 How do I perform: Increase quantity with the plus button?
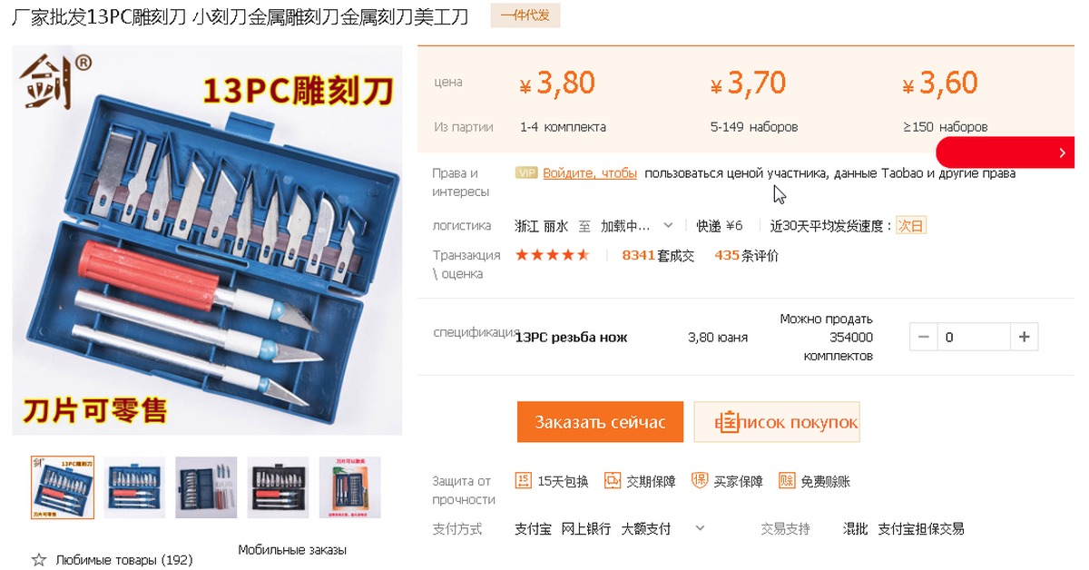1024,337
